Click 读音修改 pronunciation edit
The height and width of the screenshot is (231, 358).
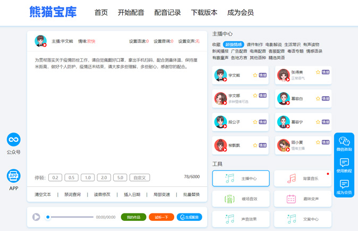pyautogui.click(x=102, y=194)
